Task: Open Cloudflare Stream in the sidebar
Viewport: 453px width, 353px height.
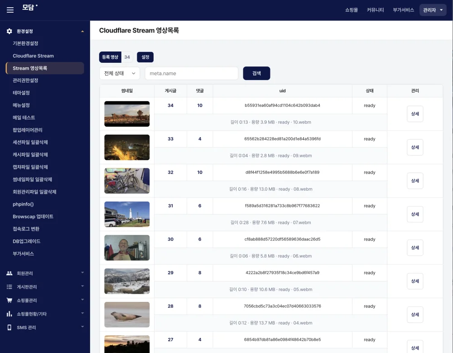Action: pos(33,56)
